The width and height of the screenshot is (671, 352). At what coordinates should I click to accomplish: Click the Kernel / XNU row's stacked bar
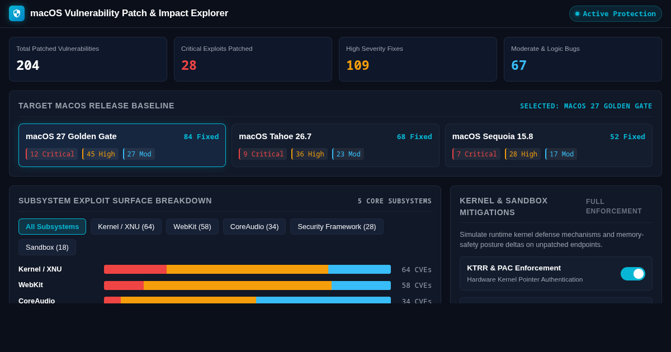pos(247,269)
